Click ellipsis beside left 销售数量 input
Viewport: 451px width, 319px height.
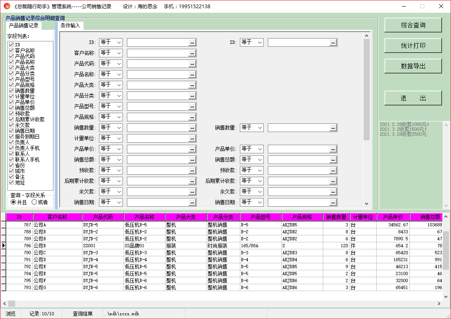tap(192, 128)
